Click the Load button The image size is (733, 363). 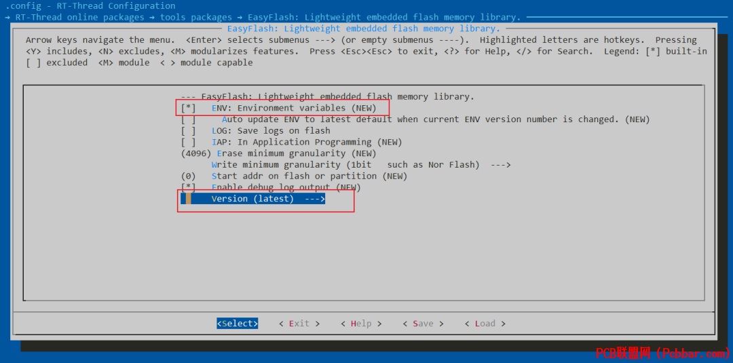(x=485, y=323)
